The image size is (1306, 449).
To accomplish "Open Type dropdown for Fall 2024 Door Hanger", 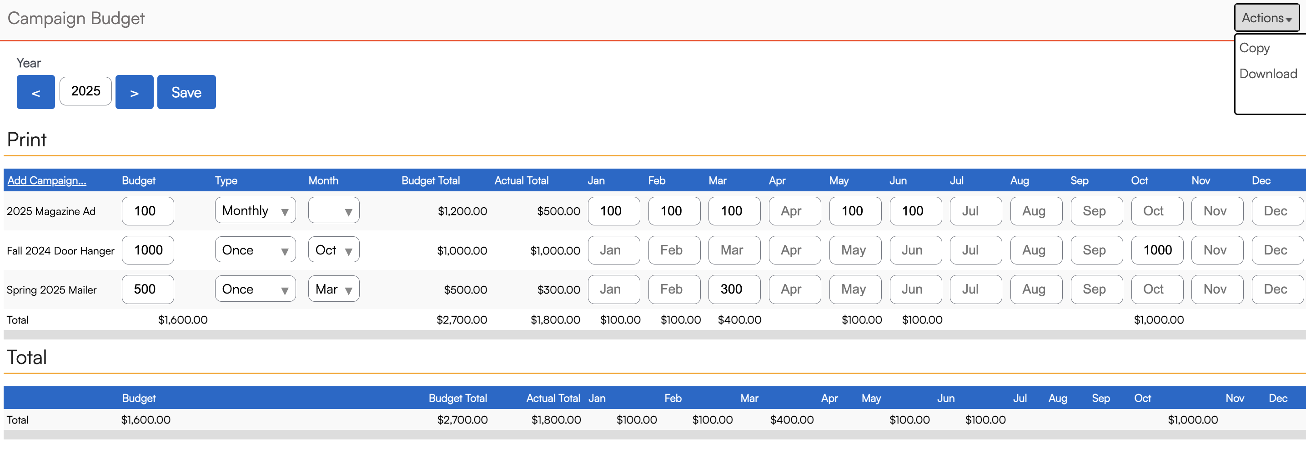I will tap(256, 250).
